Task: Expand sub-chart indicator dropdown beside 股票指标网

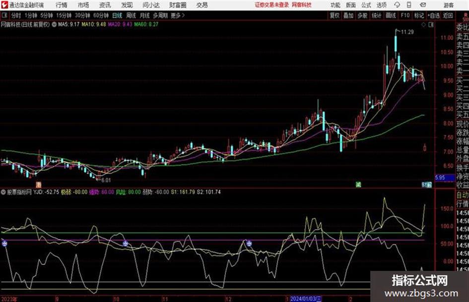Action: pyautogui.click(x=3, y=192)
